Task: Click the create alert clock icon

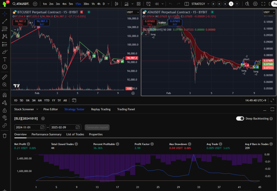Action: click(148, 4)
